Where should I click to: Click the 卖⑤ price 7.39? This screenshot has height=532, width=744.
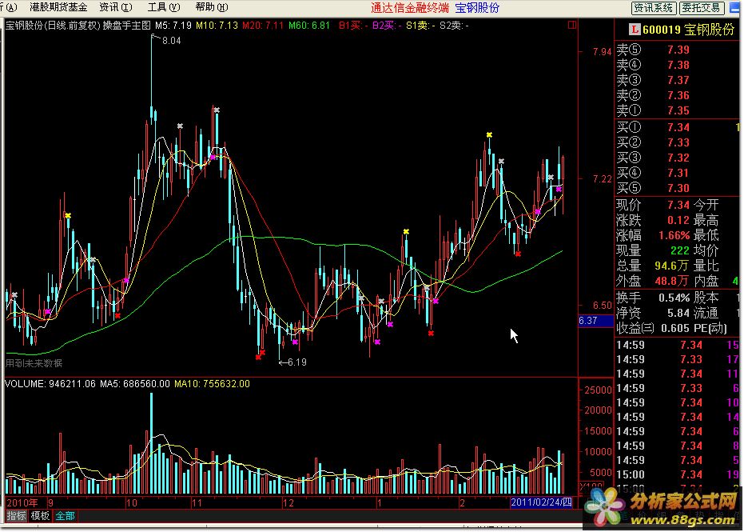click(678, 50)
